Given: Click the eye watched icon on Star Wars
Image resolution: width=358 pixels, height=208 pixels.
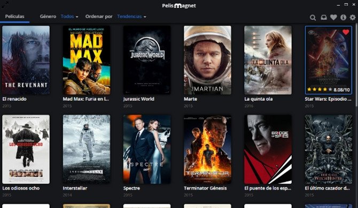Looking at the screenshot, I should (311, 33).
